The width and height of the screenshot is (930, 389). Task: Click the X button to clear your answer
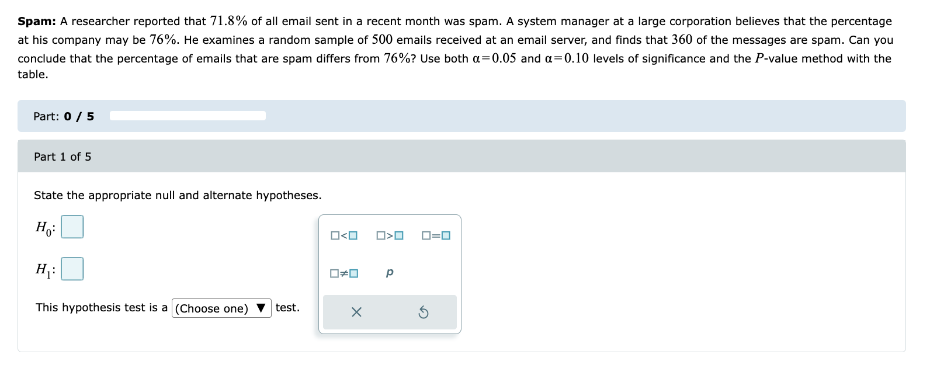[356, 312]
